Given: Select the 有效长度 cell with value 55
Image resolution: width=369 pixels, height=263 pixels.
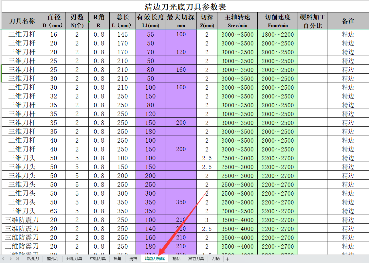Looking at the screenshot, I should click(x=151, y=34).
